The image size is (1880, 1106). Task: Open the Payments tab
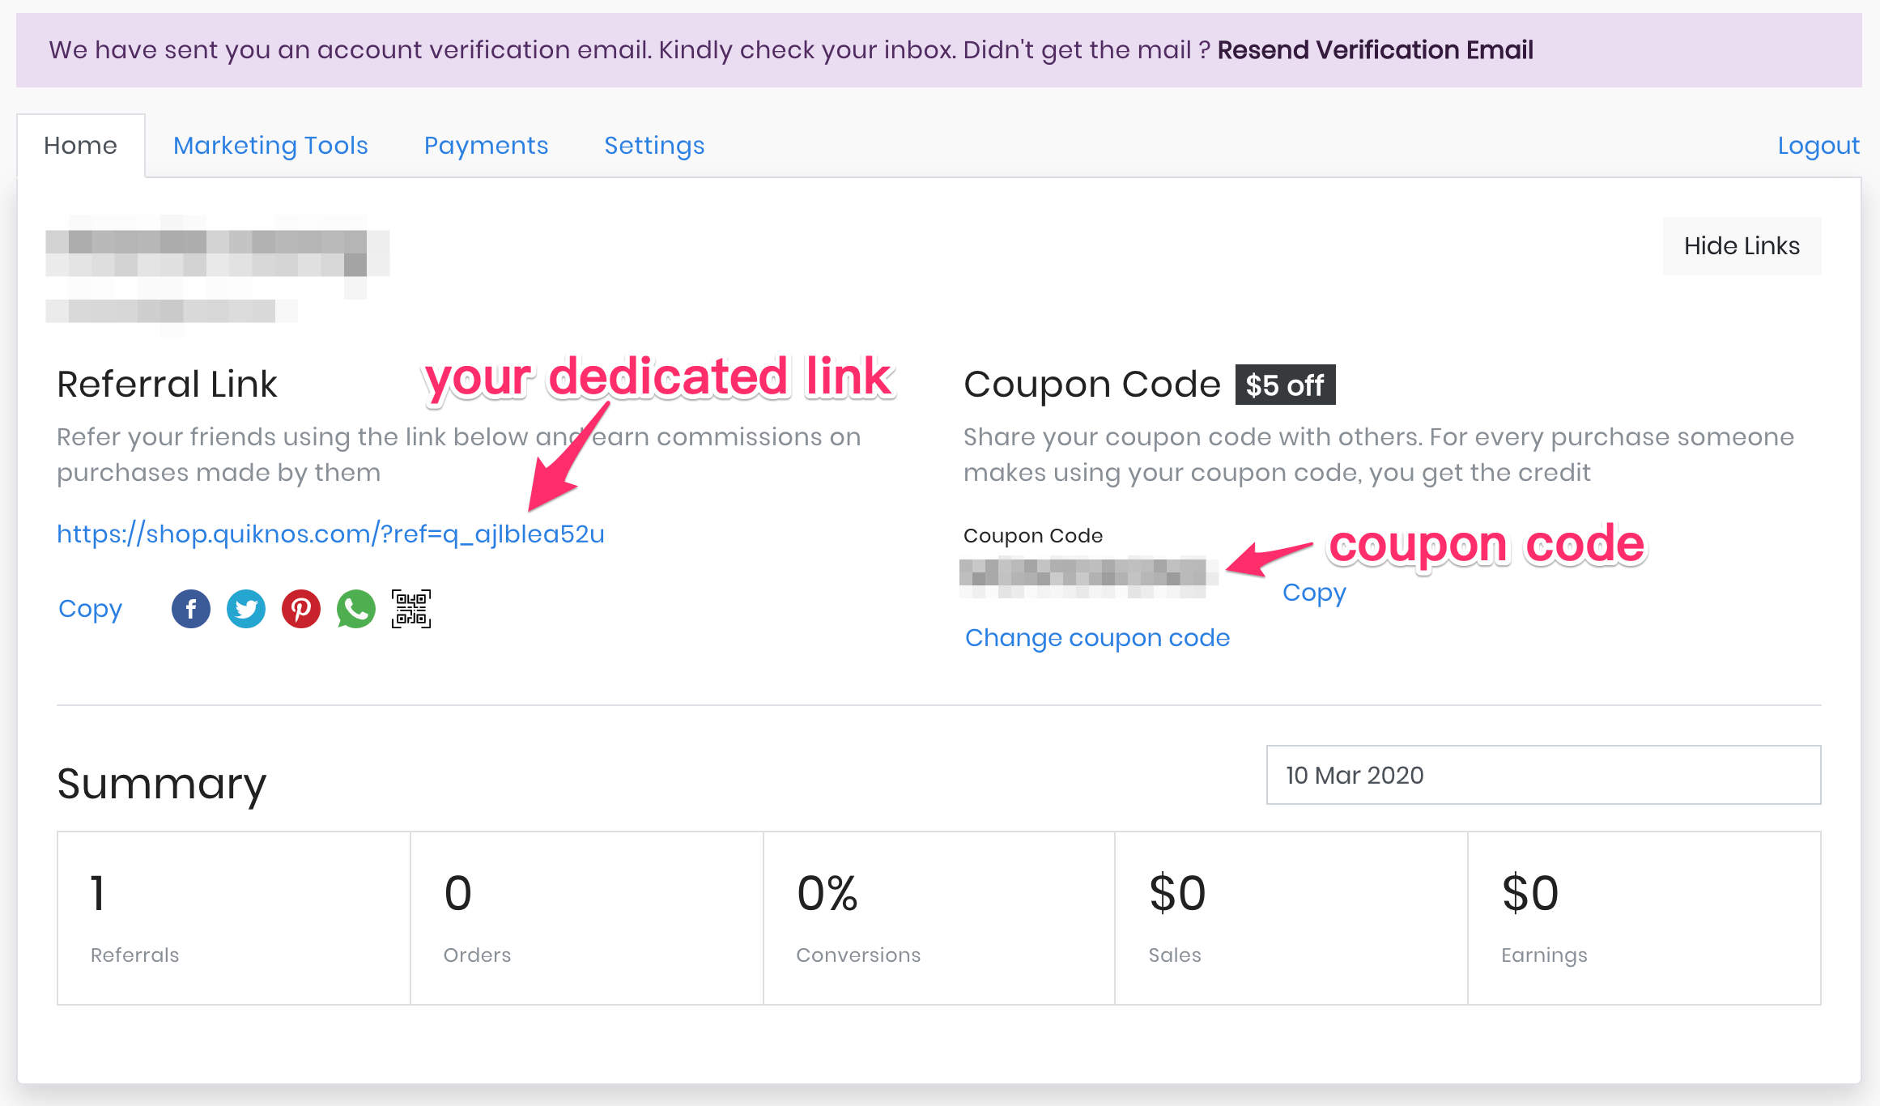coord(486,146)
